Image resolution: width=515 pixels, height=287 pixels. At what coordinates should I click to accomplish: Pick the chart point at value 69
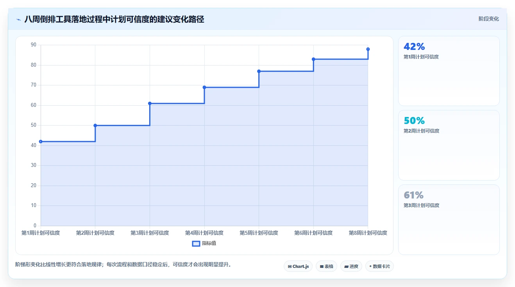pos(204,87)
